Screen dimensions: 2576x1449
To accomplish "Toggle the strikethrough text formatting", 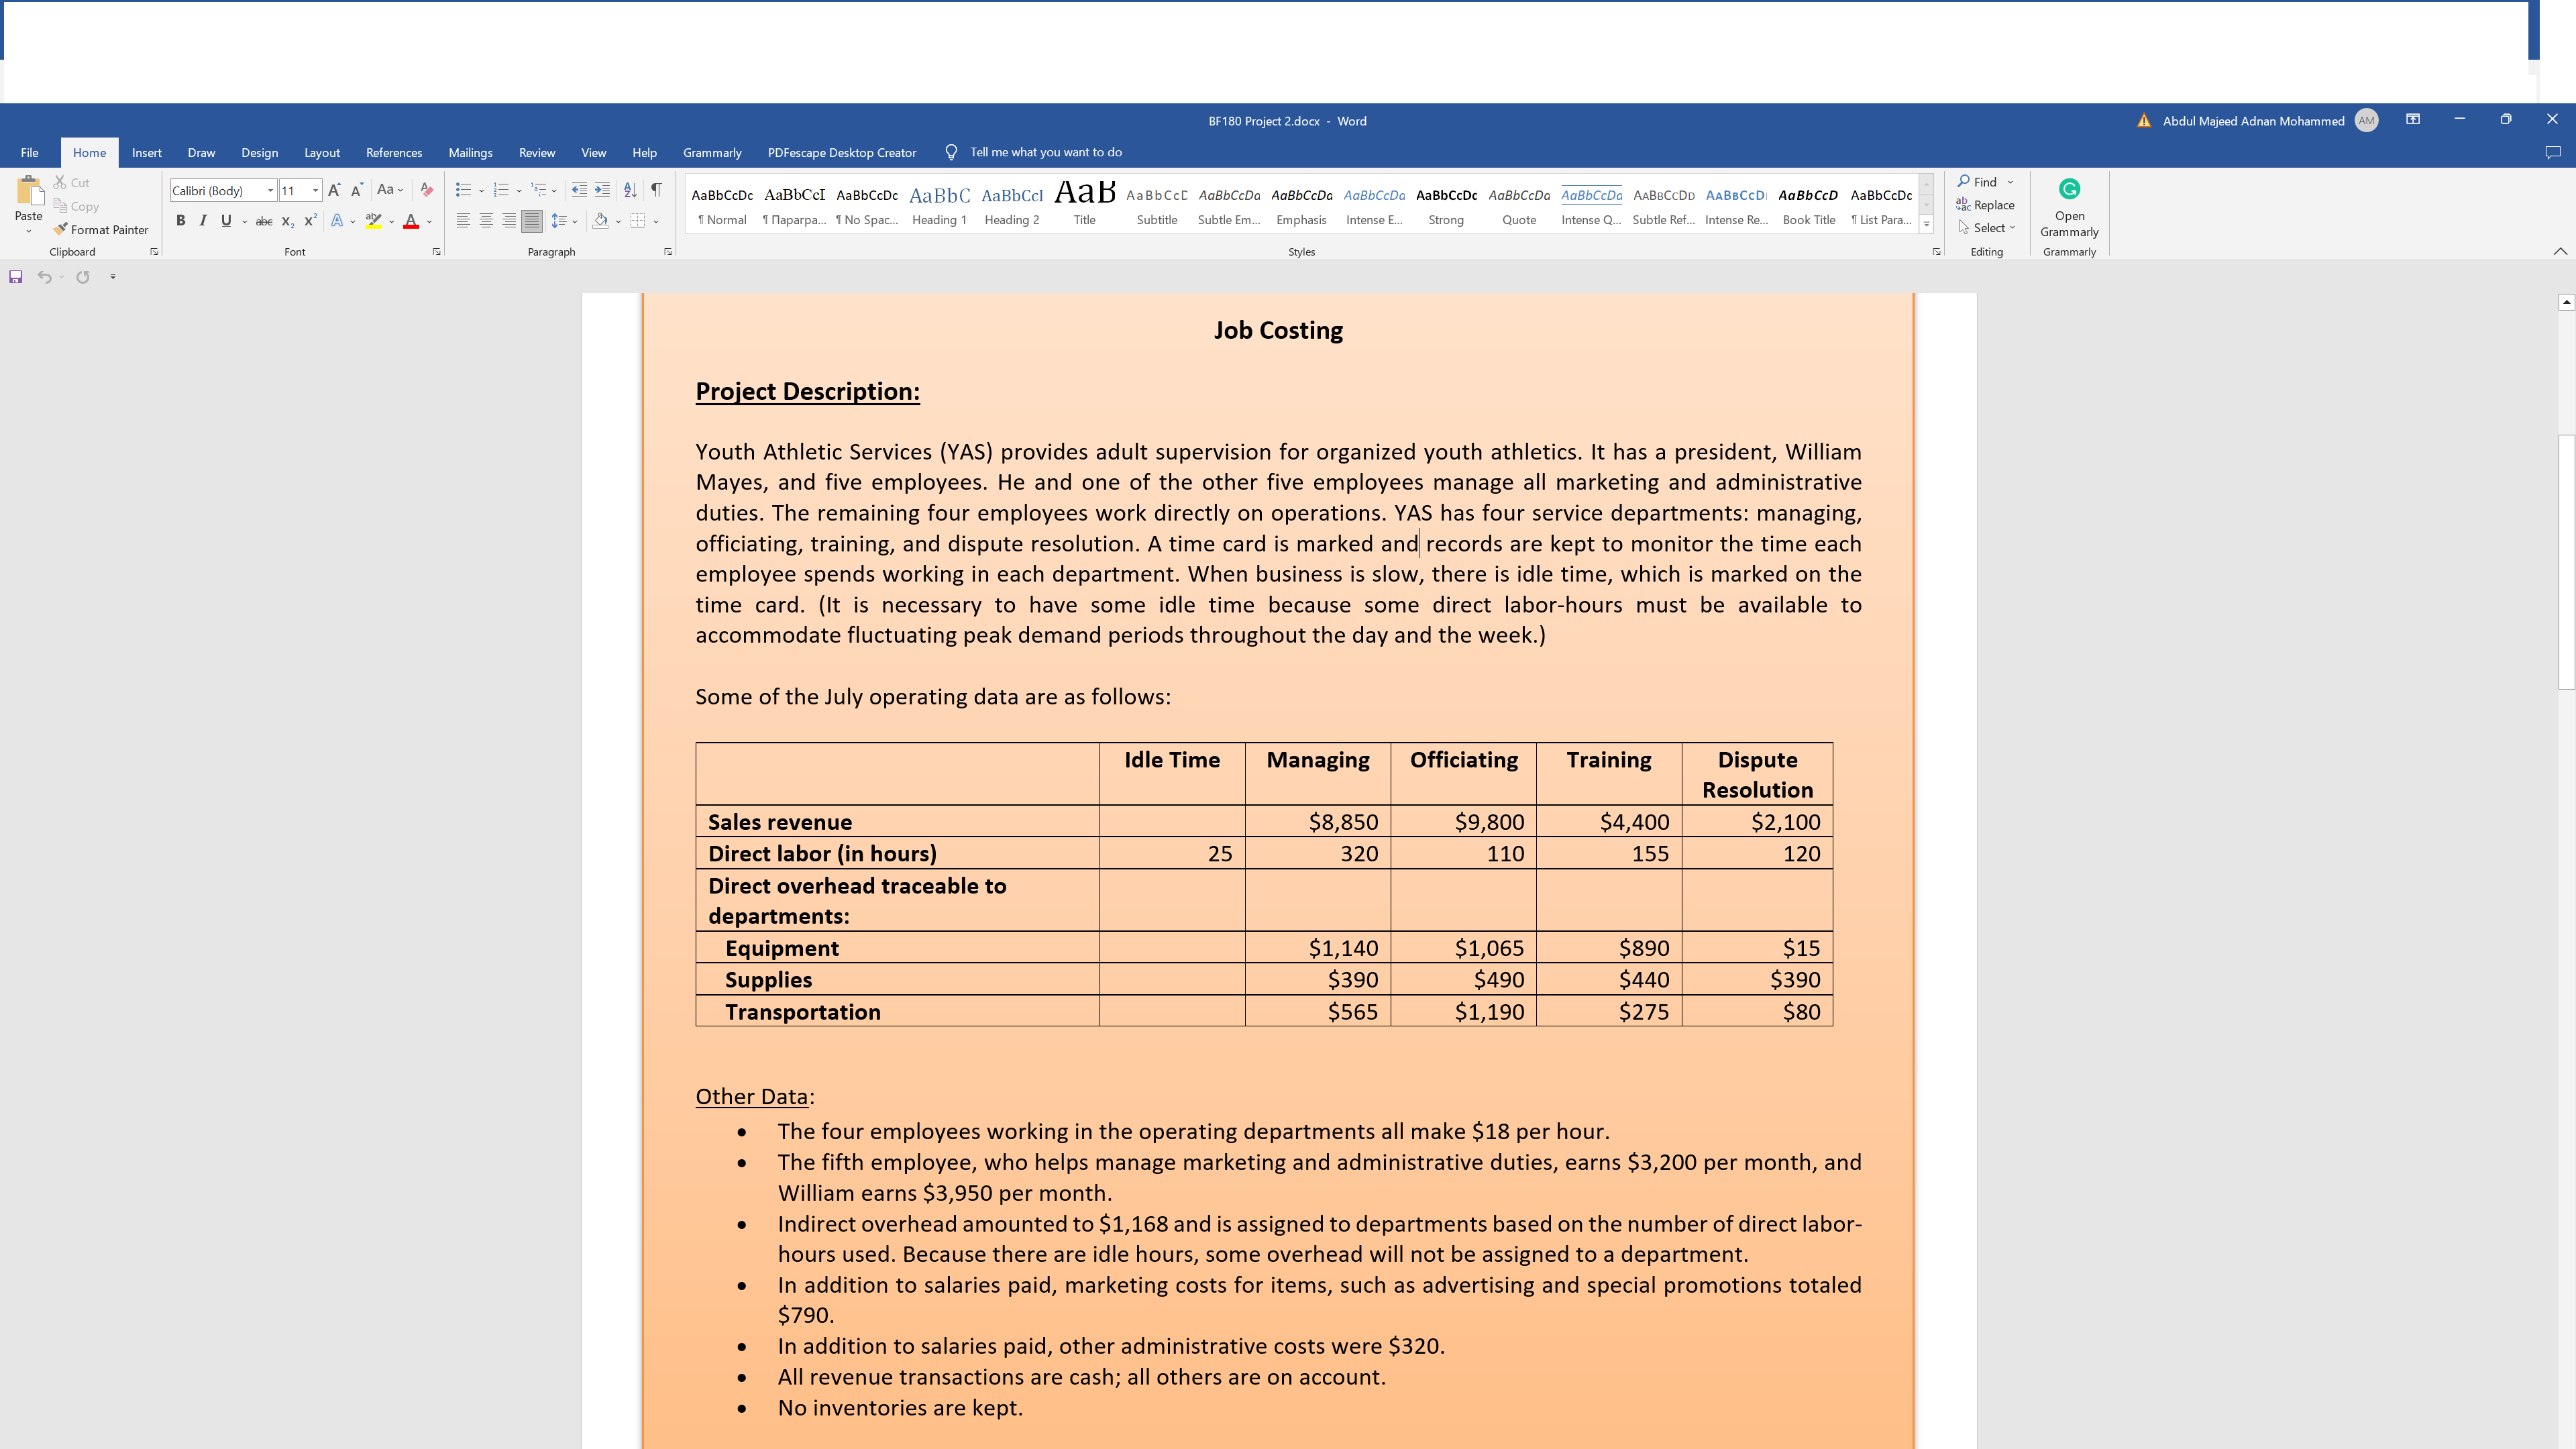I will pyautogui.click(x=262, y=219).
